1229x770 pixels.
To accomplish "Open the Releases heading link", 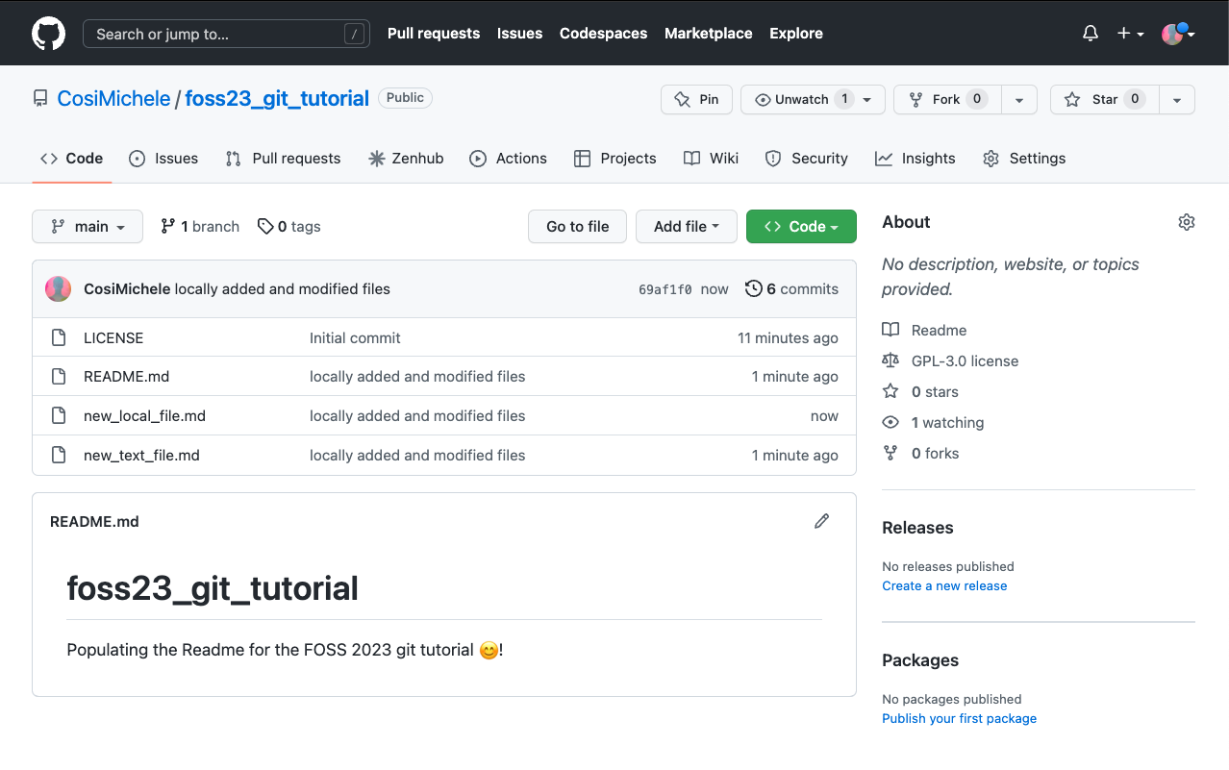I will click(x=917, y=528).
